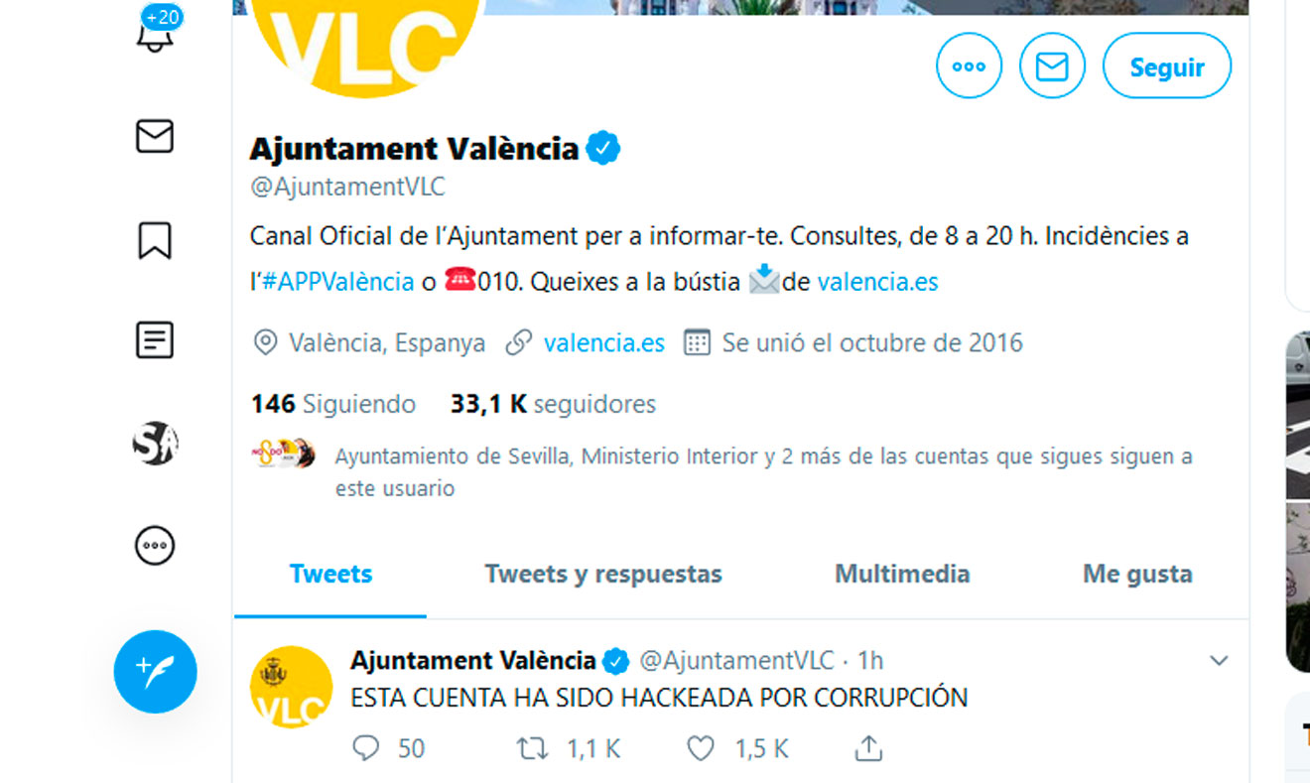
Task: Send direct message to Ajuntament València
Action: 1052,66
